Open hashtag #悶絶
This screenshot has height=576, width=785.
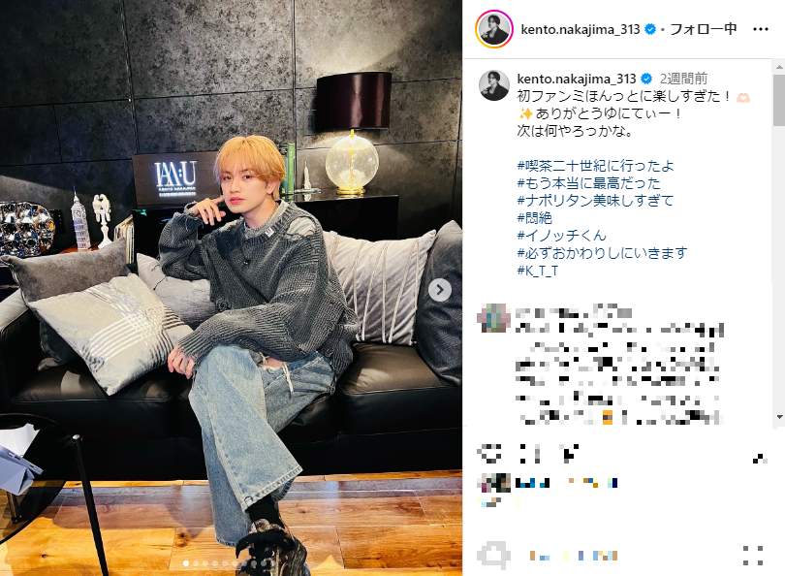(534, 218)
